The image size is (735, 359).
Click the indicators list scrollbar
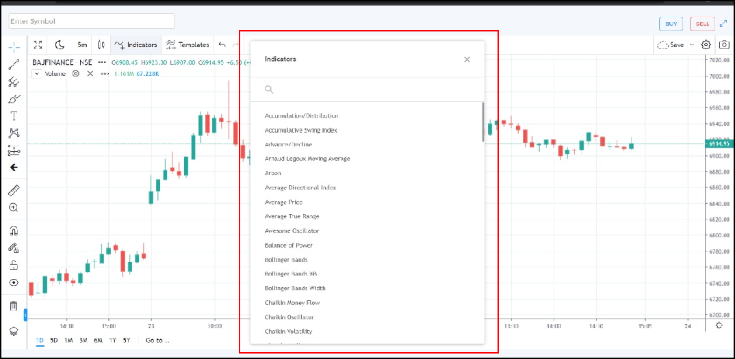(x=483, y=122)
